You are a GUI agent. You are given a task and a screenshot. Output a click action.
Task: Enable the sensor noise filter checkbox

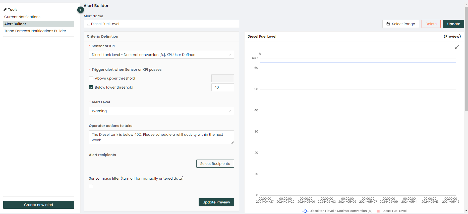click(x=91, y=186)
